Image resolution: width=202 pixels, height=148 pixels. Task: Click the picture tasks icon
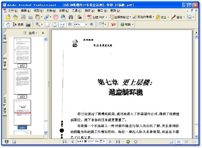click(80, 17)
